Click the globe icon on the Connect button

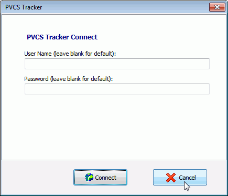click(89, 178)
